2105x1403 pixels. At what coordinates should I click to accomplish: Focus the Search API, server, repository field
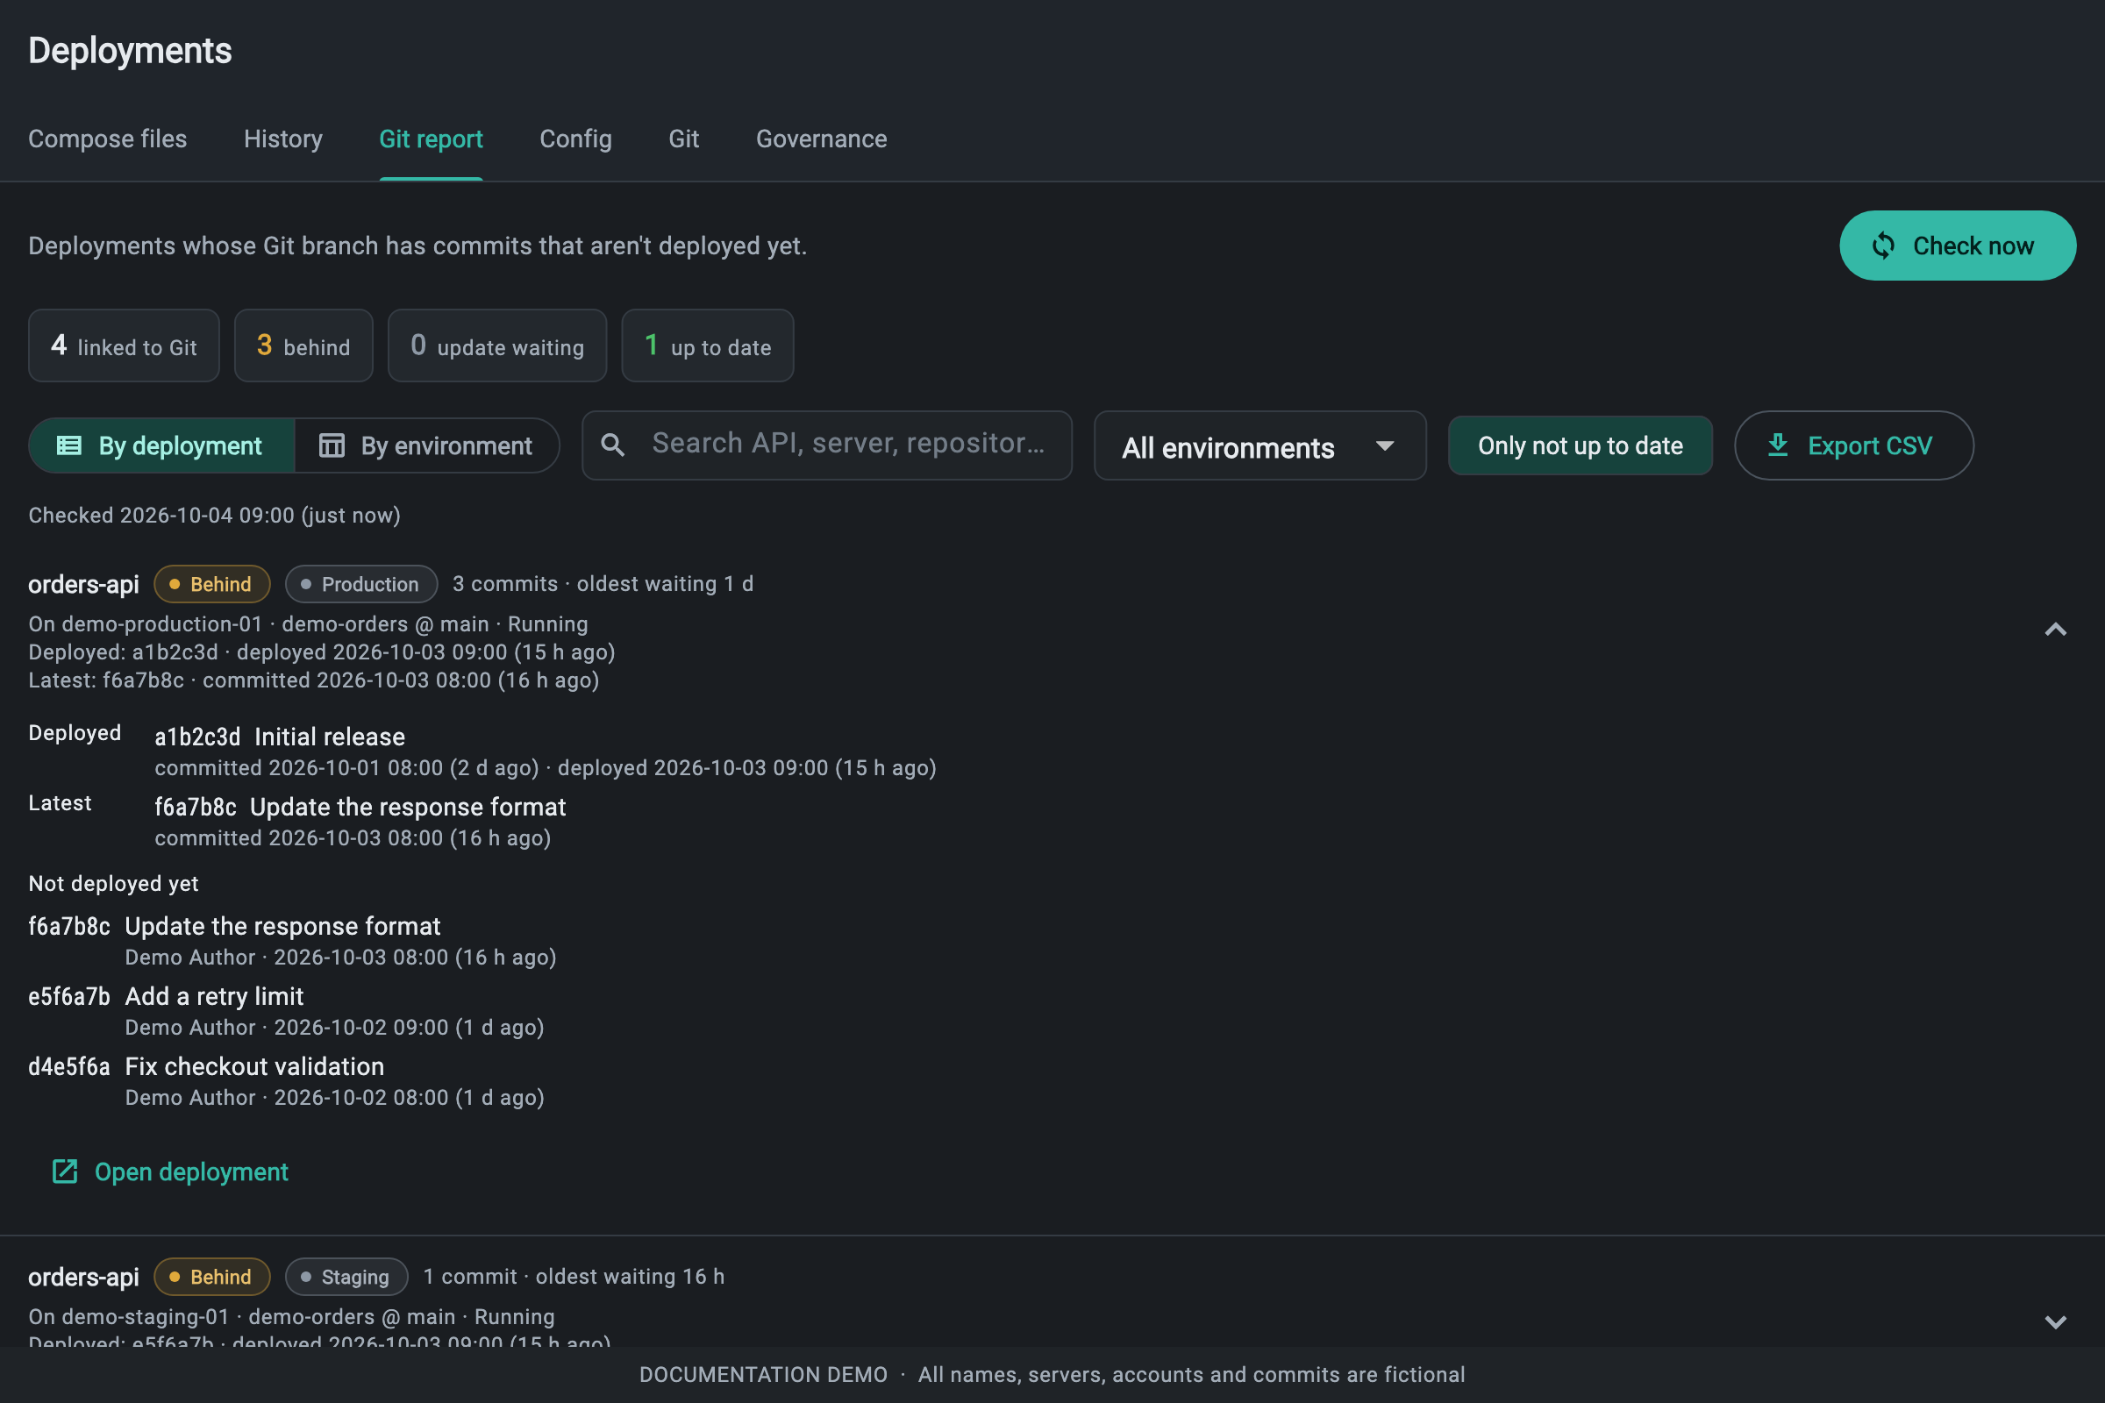(827, 445)
